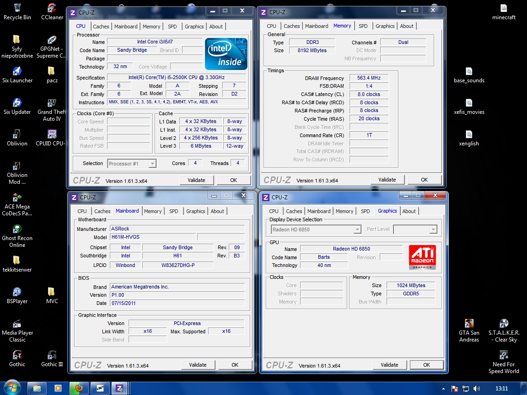527x395 pixels.
Task: Click the taskbar clock showing 13:11
Action: click(501, 389)
